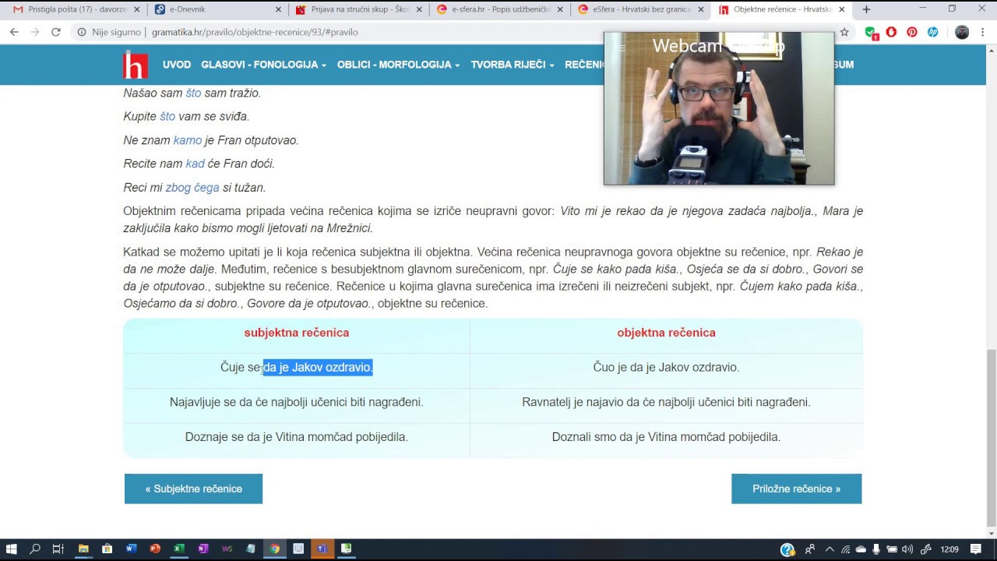
Task: Open Word from the taskbar
Action: pyautogui.click(x=131, y=549)
